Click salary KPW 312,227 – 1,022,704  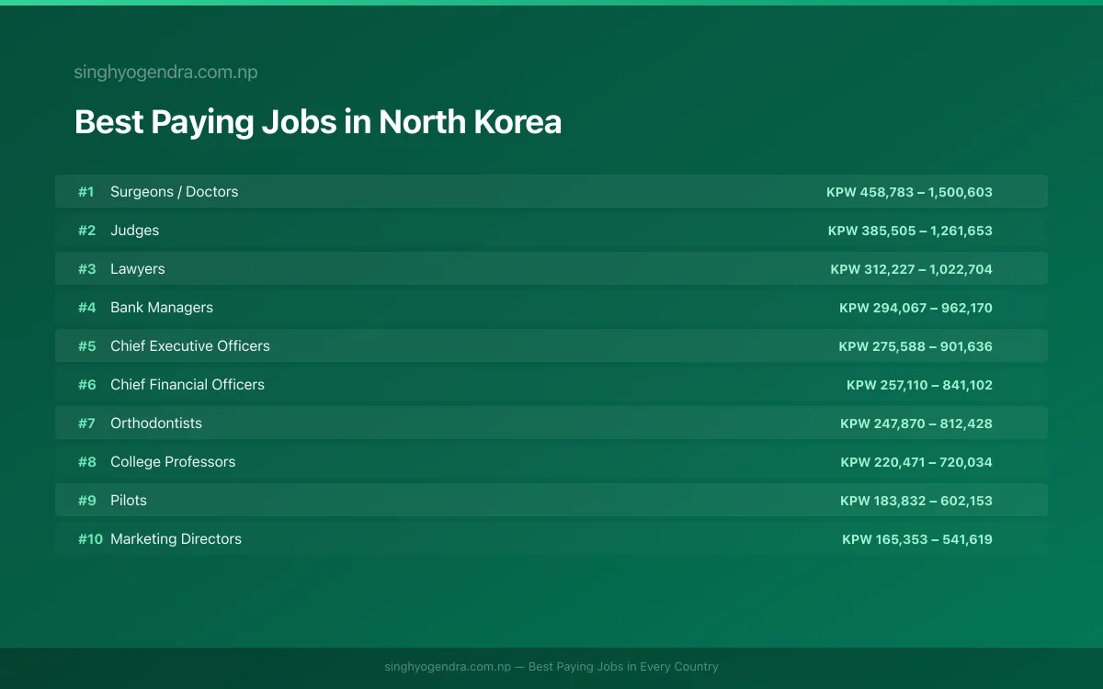click(912, 269)
